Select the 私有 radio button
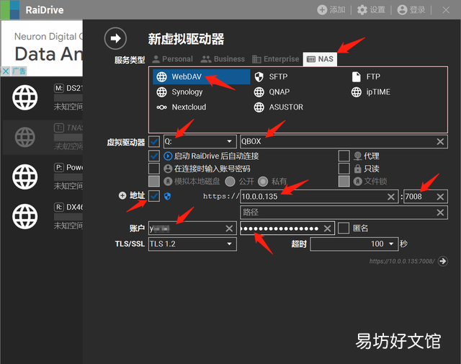Image resolution: width=461 pixels, height=364 pixels. [263, 181]
